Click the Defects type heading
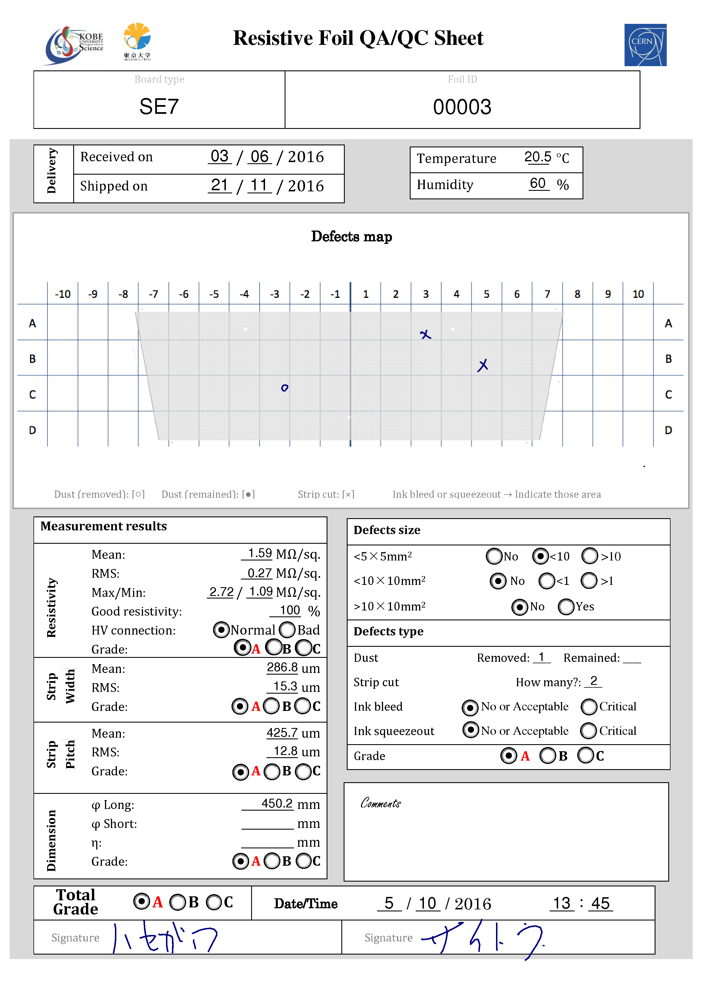704x996 pixels. click(388, 632)
